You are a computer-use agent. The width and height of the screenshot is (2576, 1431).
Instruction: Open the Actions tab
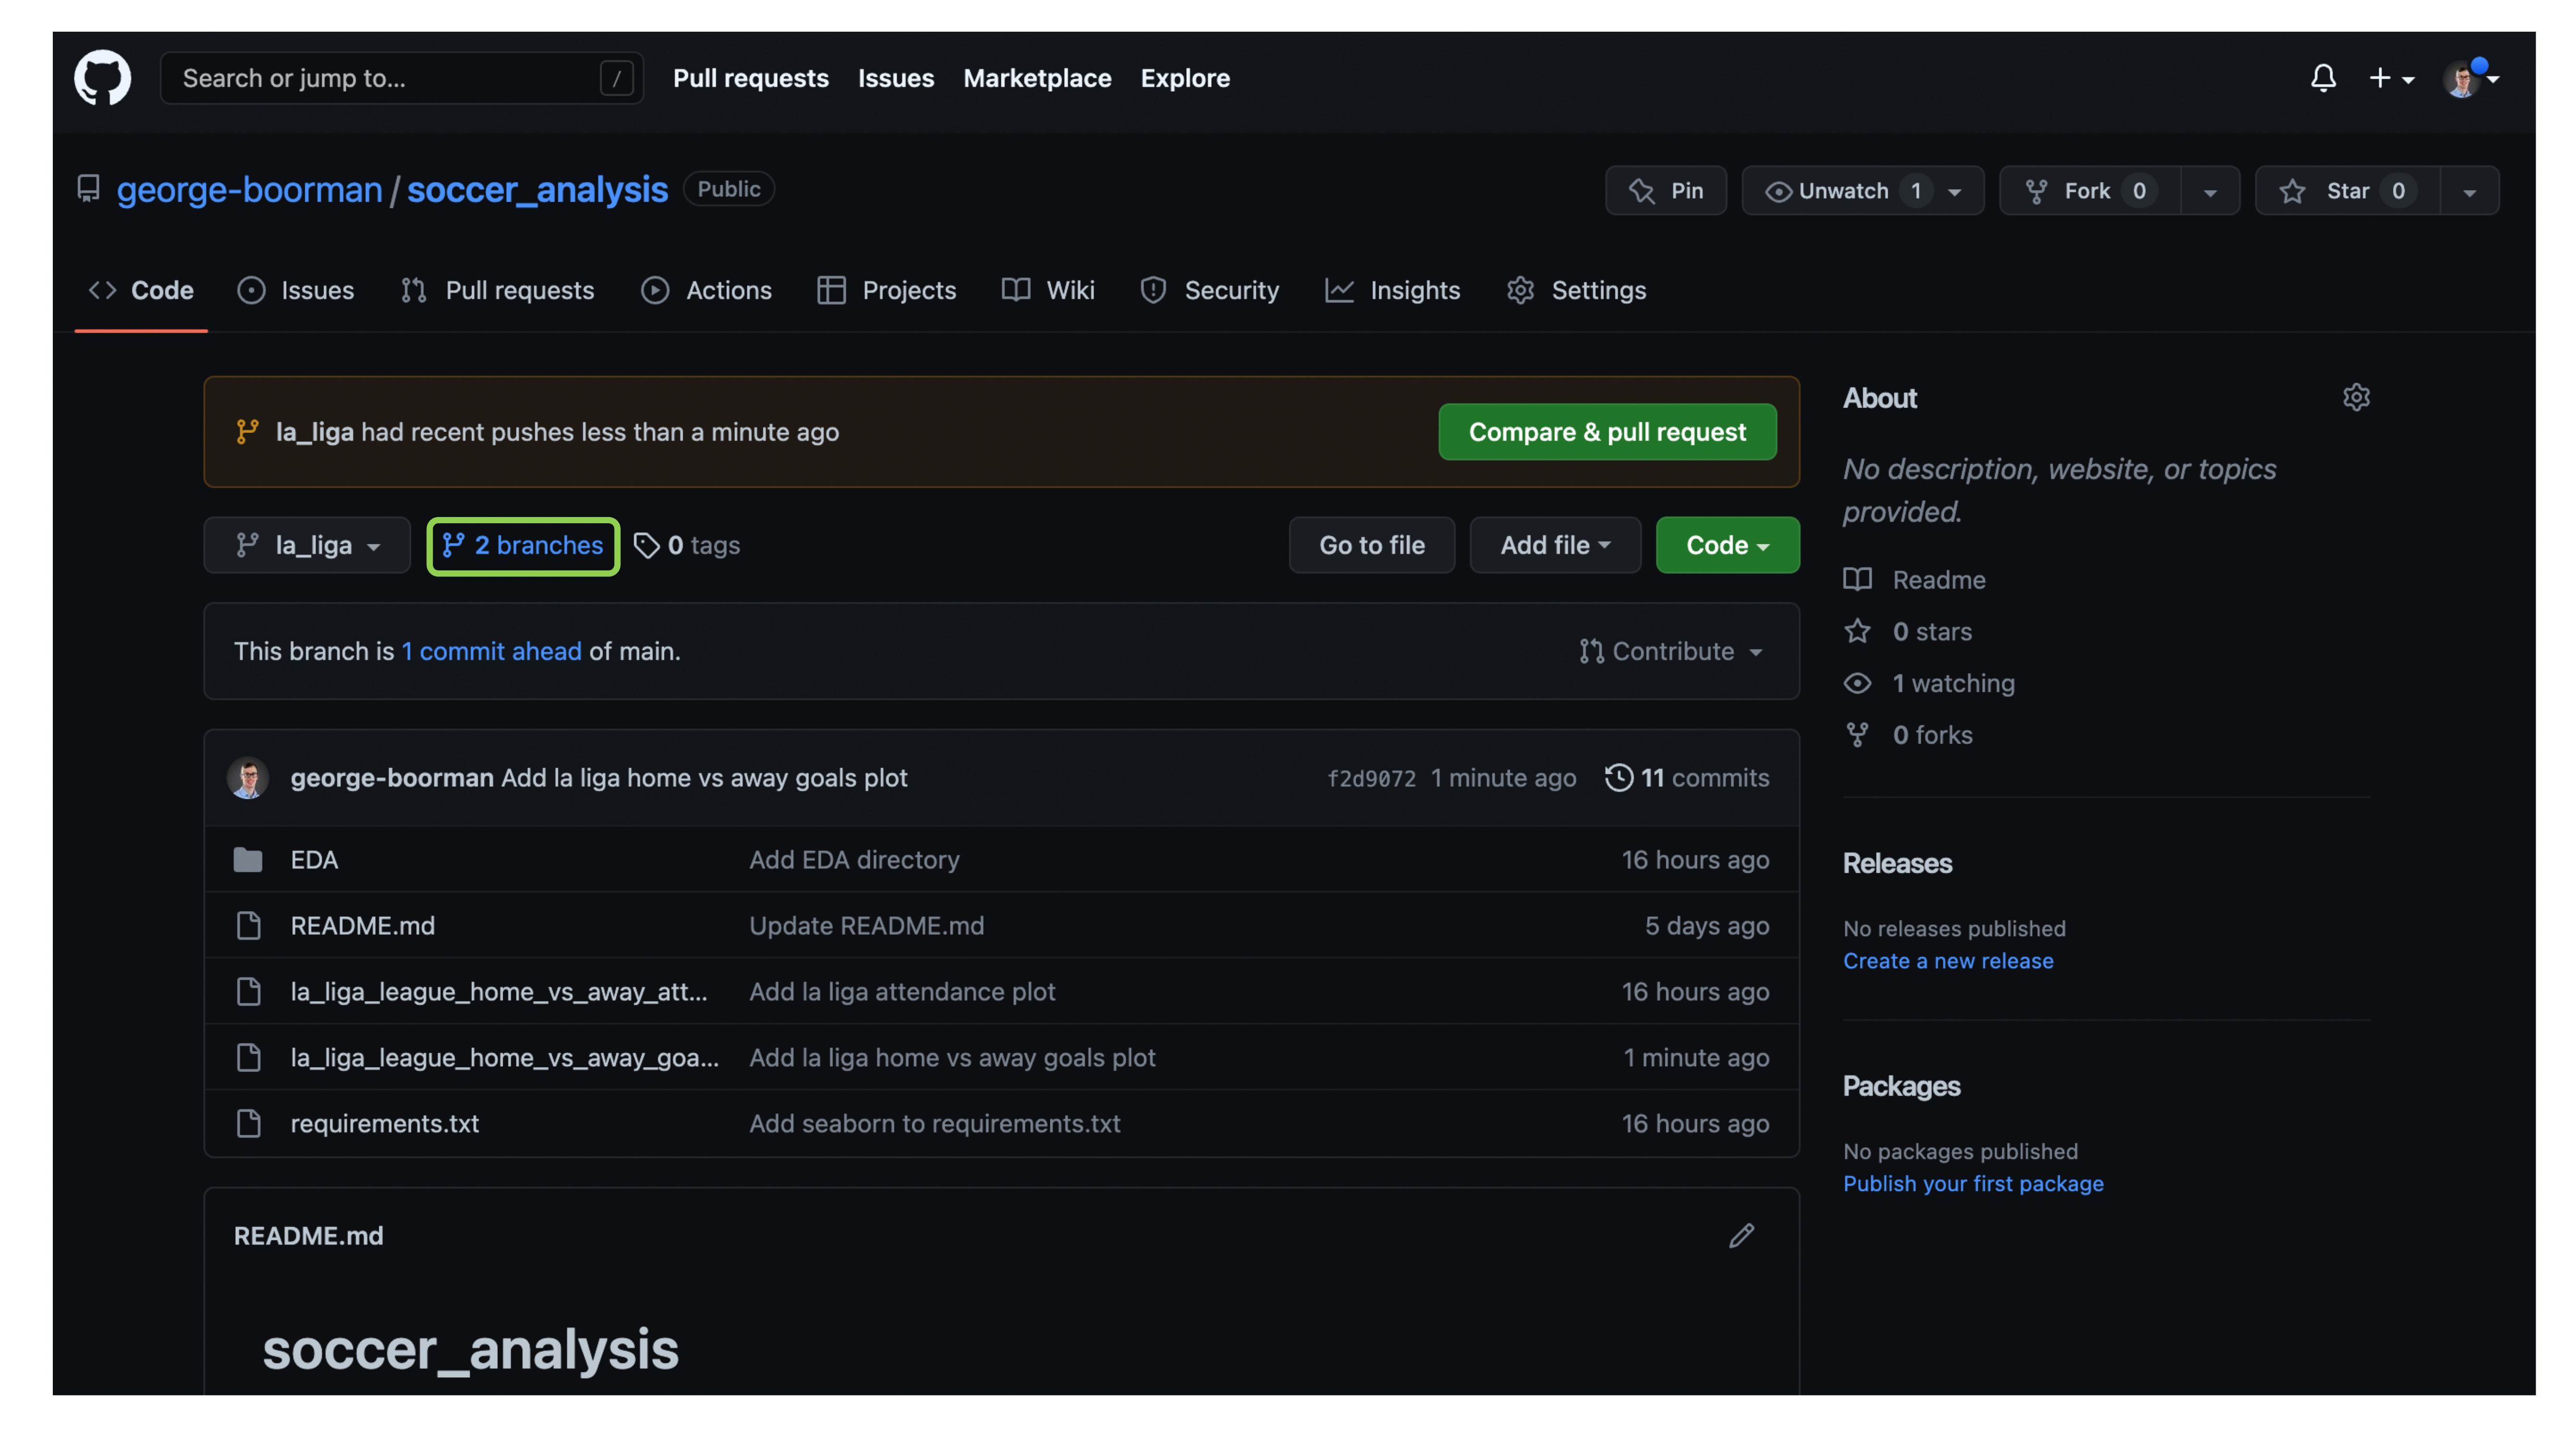pos(706,290)
